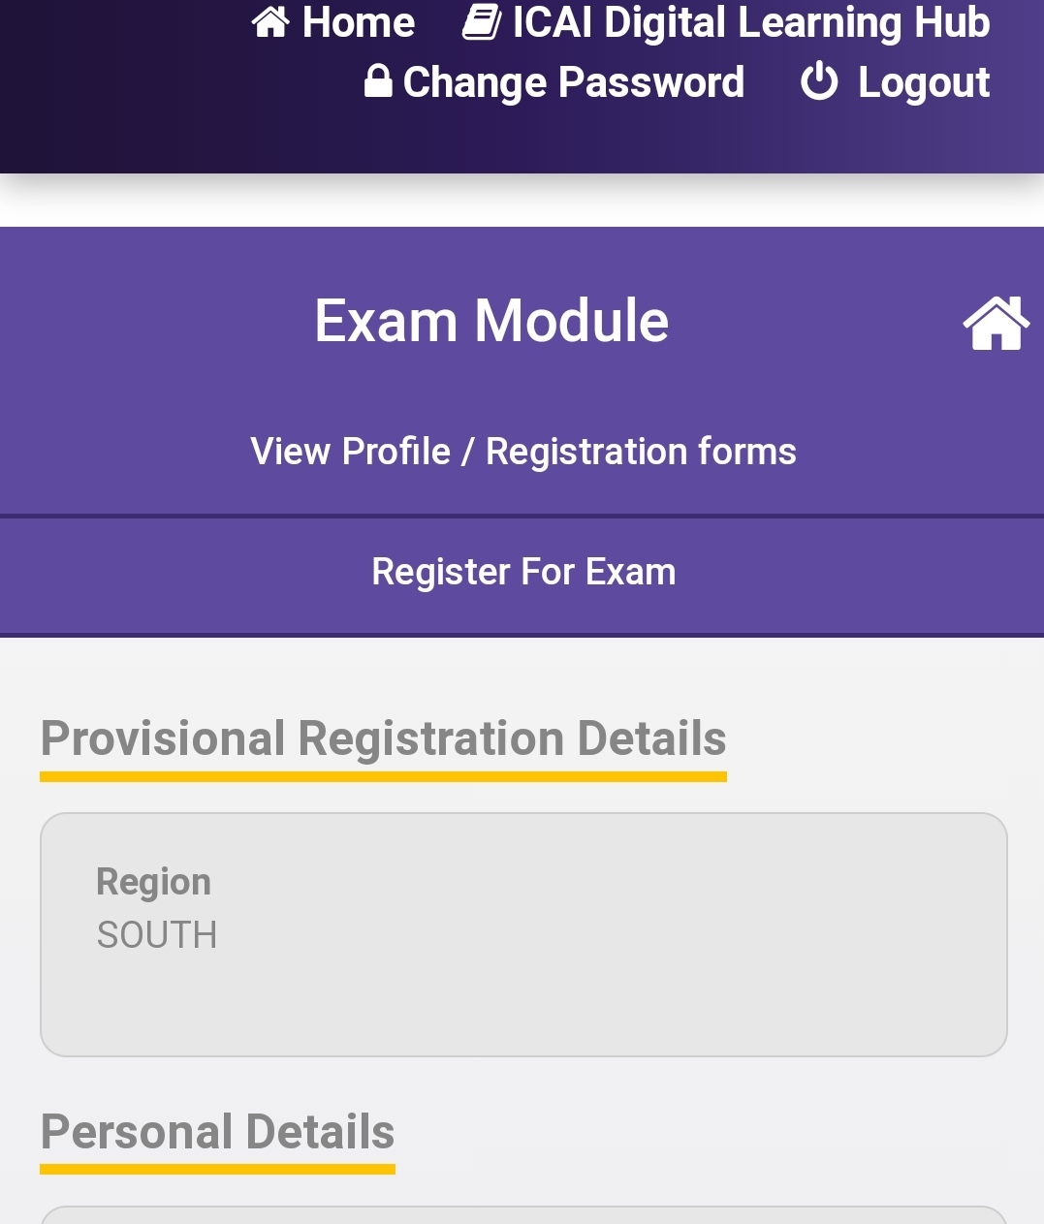Viewport: 1044px width, 1224px height.
Task: Click the house icon in top navigation
Action: [270, 21]
